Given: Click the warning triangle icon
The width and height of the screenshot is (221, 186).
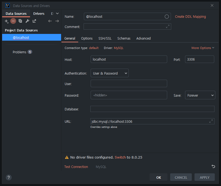Looking at the screenshot, I should (67, 157).
